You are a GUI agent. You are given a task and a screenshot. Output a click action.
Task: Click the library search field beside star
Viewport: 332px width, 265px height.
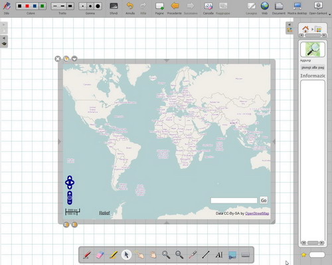point(317,255)
